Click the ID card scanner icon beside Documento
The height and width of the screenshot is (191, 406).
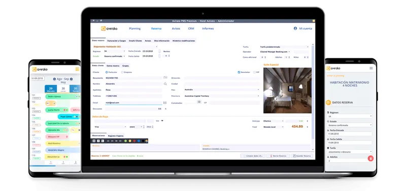coord(165,78)
